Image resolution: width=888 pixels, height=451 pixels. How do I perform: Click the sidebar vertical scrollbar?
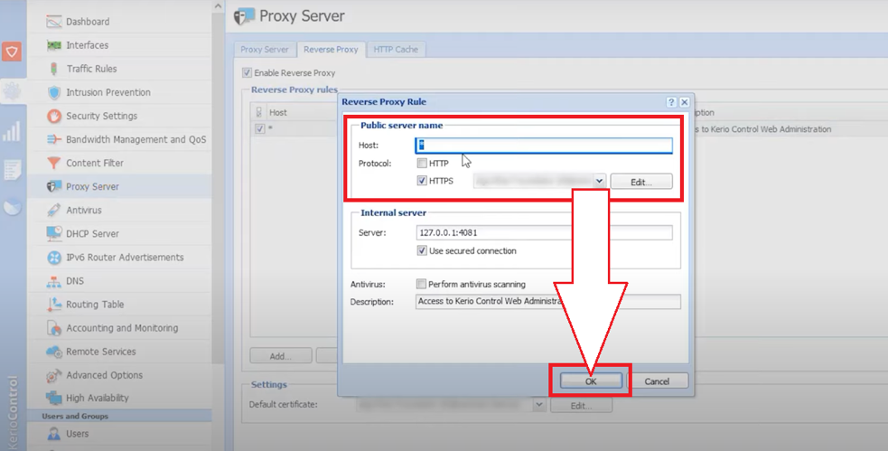tap(219, 187)
